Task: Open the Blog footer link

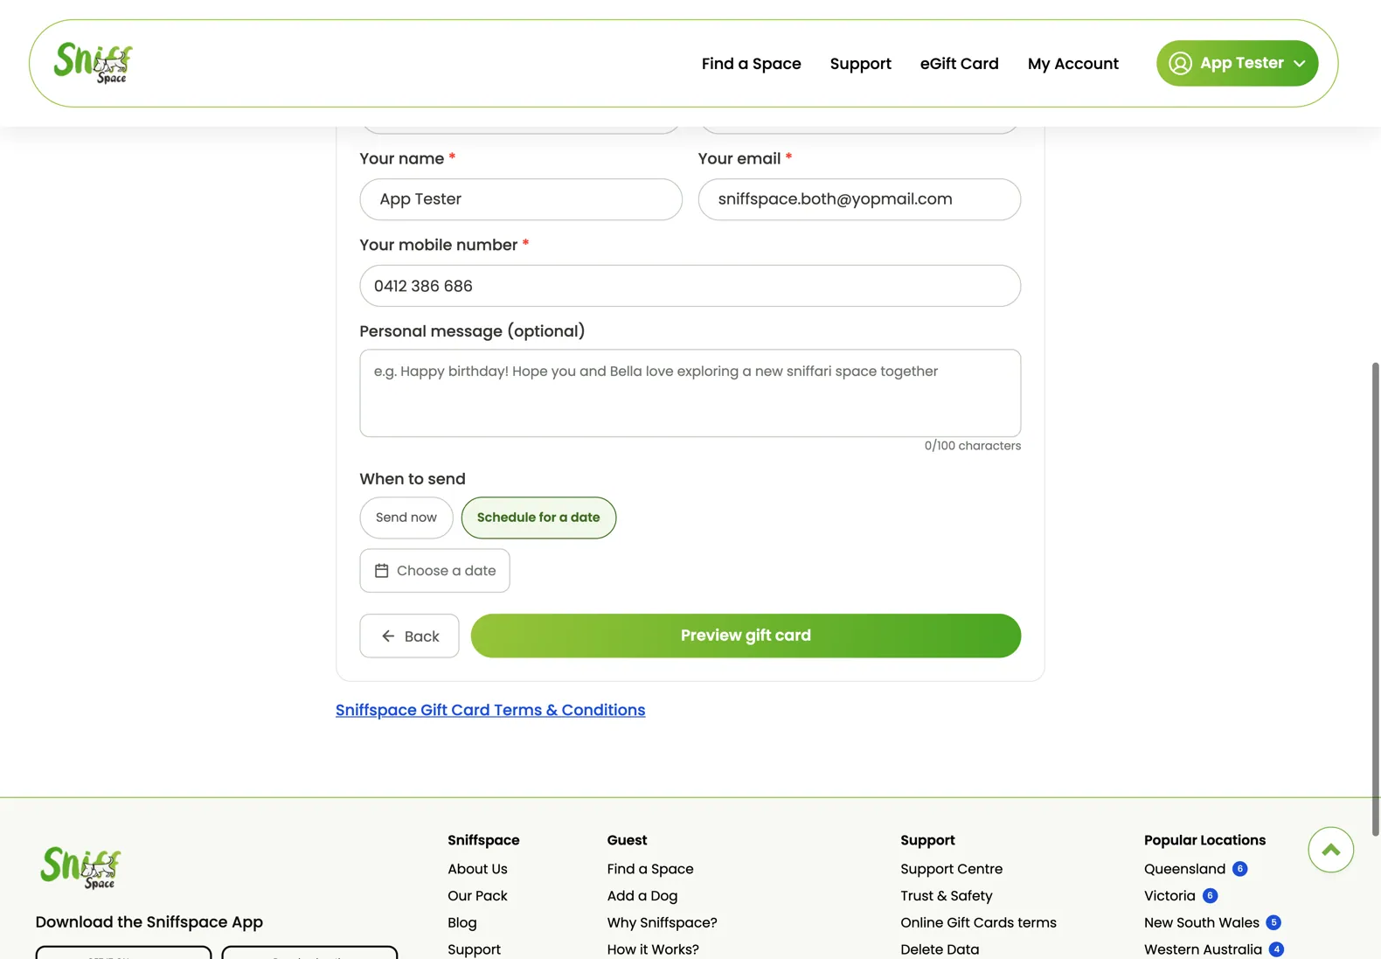Action: pyautogui.click(x=461, y=923)
